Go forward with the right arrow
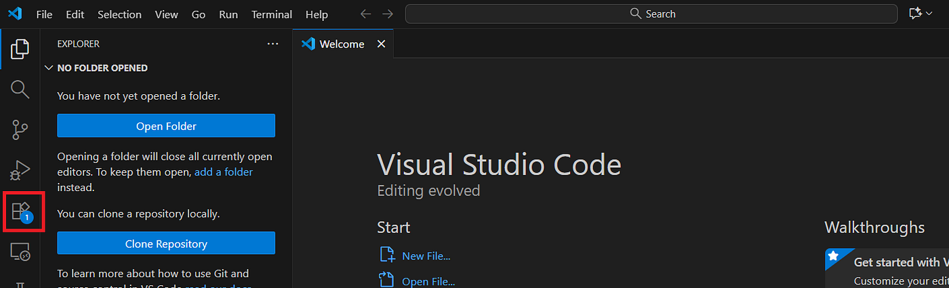949x288 pixels. (x=387, y=14)
